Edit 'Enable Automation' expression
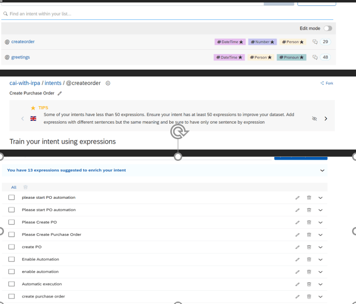Image resolution: width=356 pixels, height=304 pixels. [x=297, y=260]
